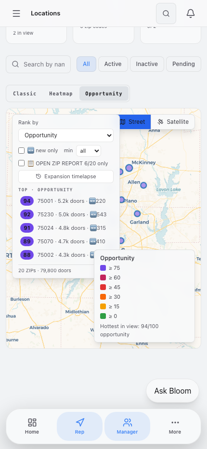Click the 20 ZIPs · 79,800 doors summary
This screenshot has height=449, width=207.
click(x=45, y=270)
